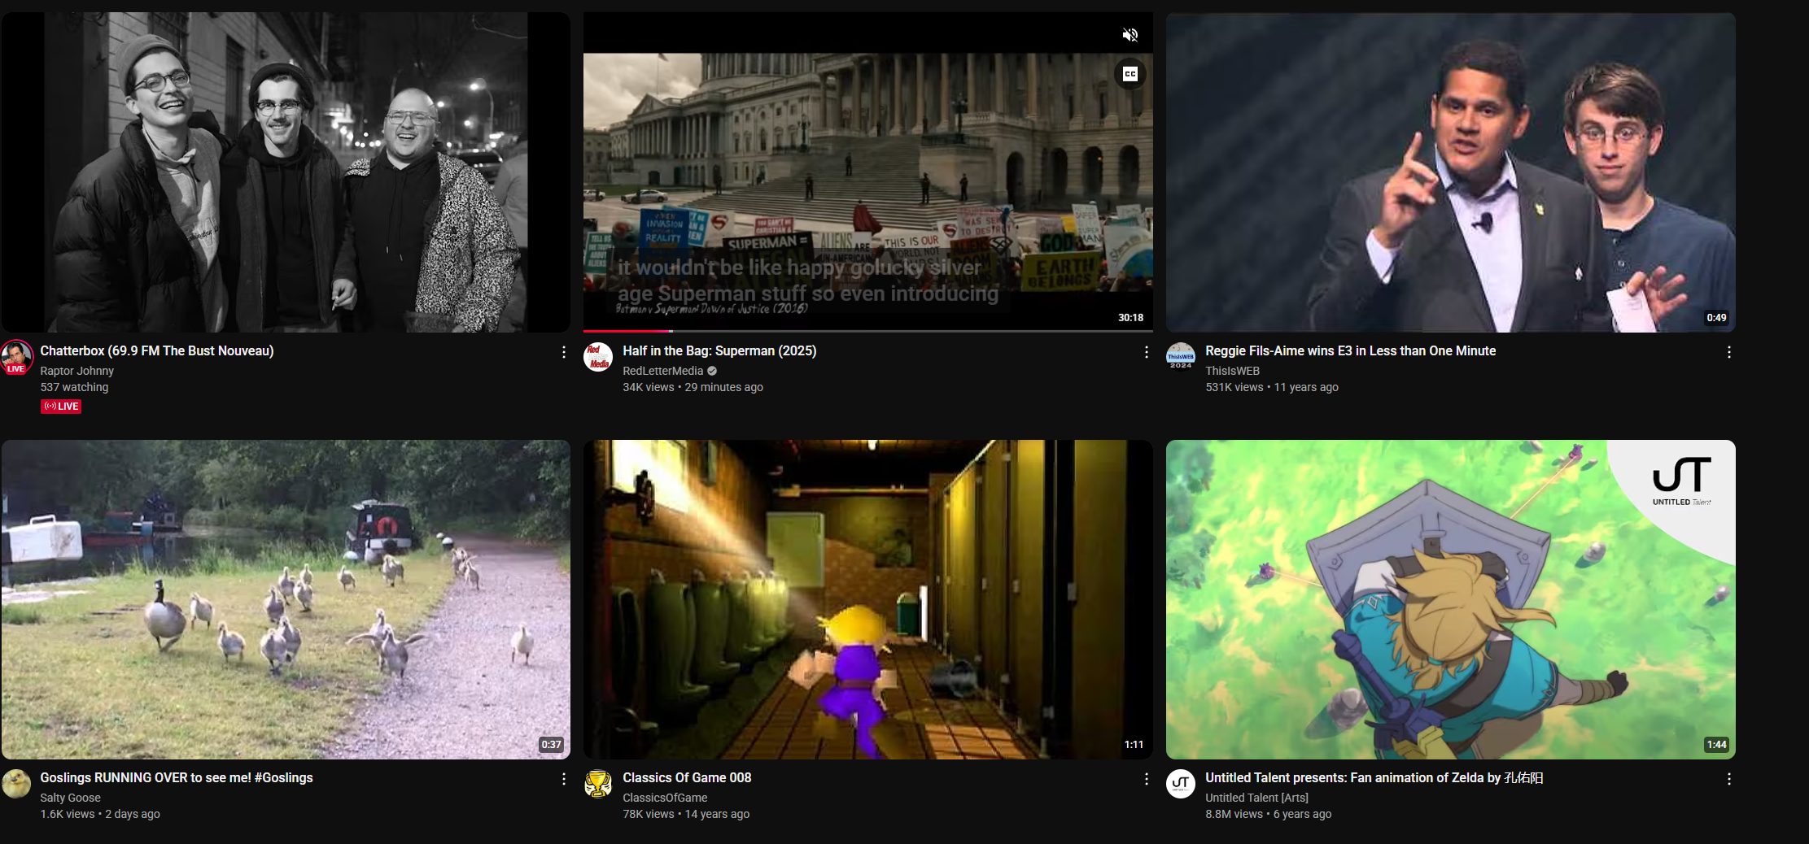Open more options for Classics Of Game 008
Screen dimensions: 1809x844
click(x=1146, y=779)
